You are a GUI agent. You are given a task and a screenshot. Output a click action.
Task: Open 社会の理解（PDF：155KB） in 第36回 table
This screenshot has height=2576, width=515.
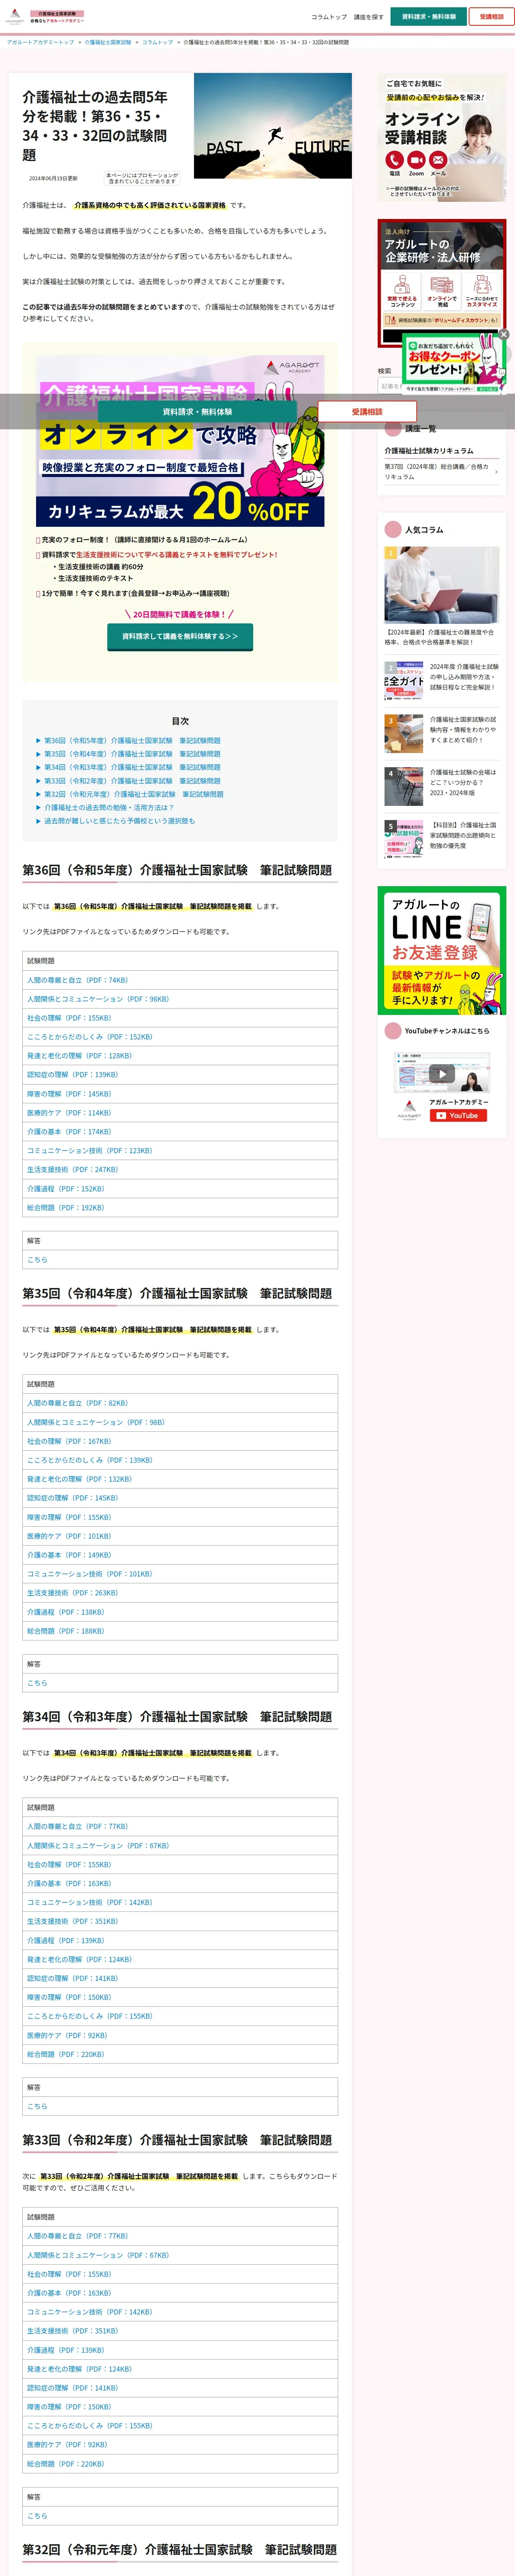(69, 1018)
